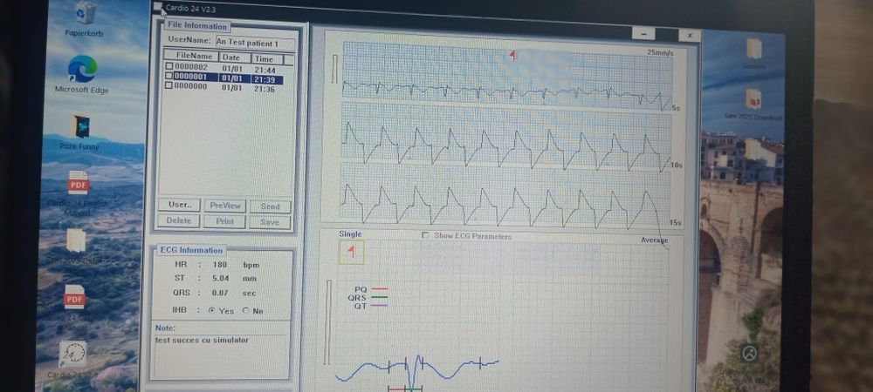Image resolution: width=873 pixels, height=392 pixels.
Task: Enable Show ECG Parameters checkbox
Action: coord(425,235)
